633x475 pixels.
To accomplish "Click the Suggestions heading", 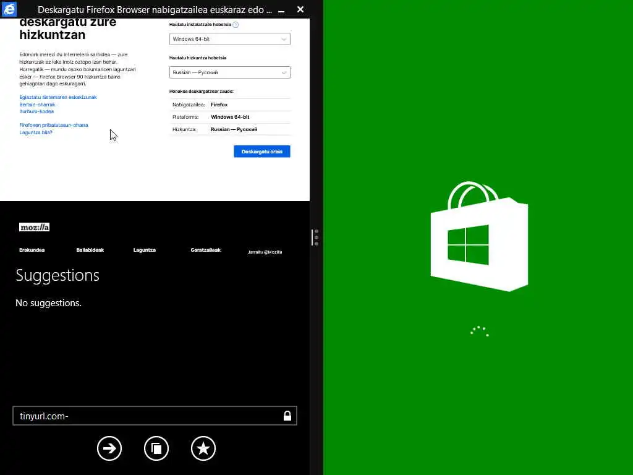I will (x=57, y=275).
